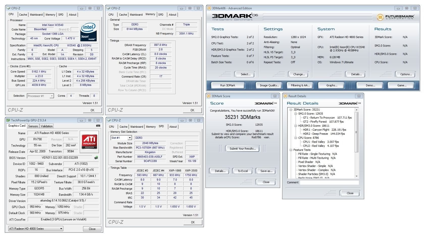Click the camera screenshot icon in GPU-Z

coord(98,125)
